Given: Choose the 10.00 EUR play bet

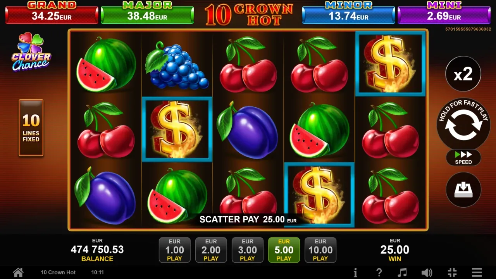Looking at the screenshot, I should point(320,250).
